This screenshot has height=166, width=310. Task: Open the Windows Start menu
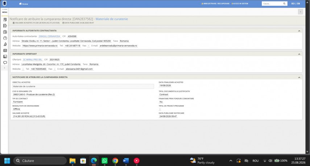click(x=7, y=161)
